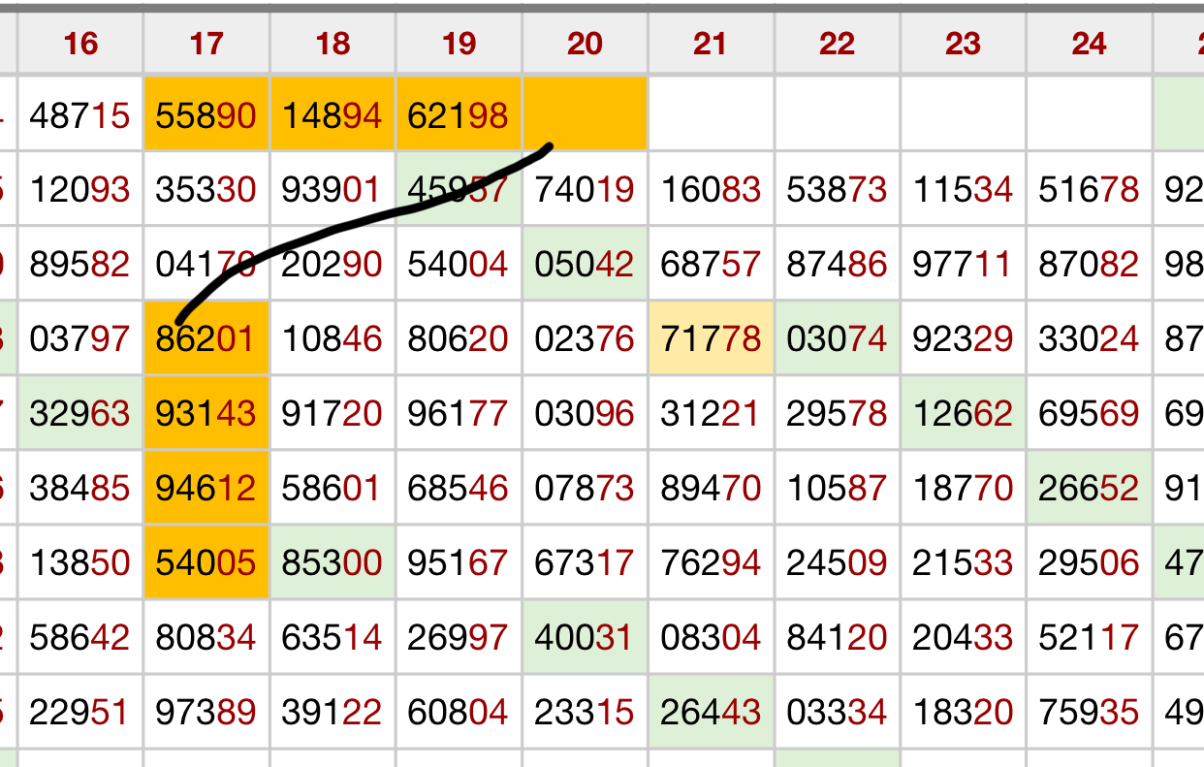This screenshot has height=767, width=1204.
Task: Click the green cell 12662
Action: (963, 413)
